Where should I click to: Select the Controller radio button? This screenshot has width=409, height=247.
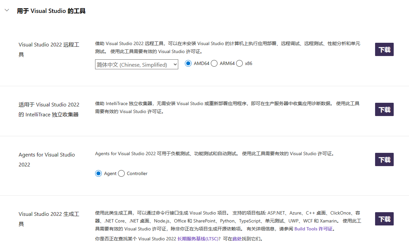(x=121, y=173)
